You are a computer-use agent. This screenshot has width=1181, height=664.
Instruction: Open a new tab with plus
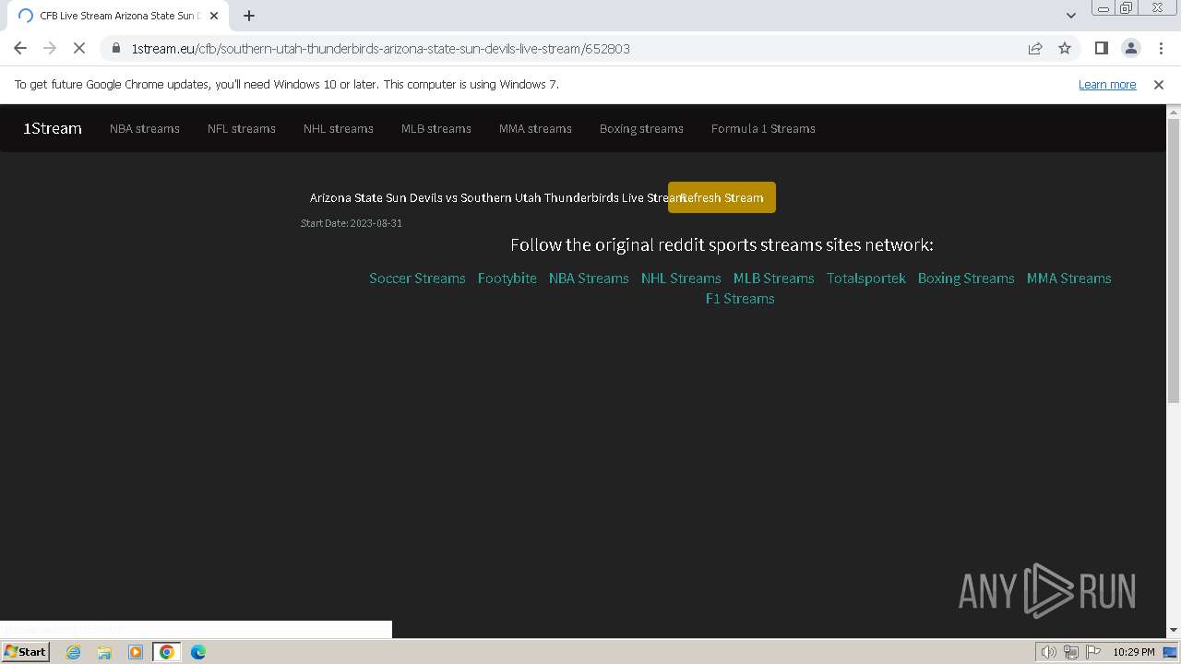[249, 16]
